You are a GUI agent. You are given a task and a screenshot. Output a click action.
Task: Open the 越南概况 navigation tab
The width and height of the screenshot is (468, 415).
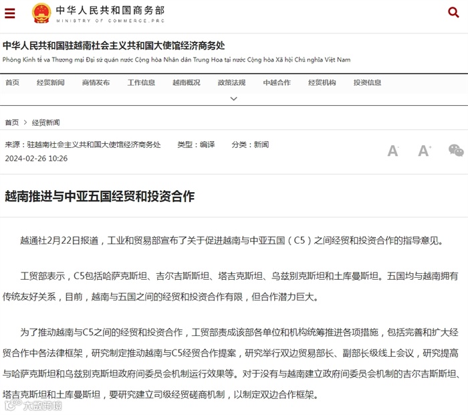[187, 83]
